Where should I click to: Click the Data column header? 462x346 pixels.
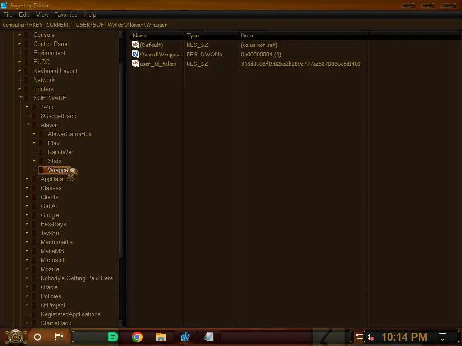303,36
